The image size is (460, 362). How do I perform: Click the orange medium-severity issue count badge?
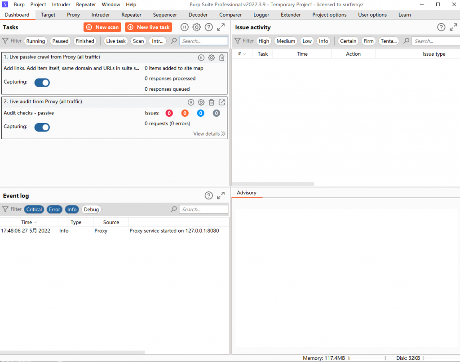185,113
